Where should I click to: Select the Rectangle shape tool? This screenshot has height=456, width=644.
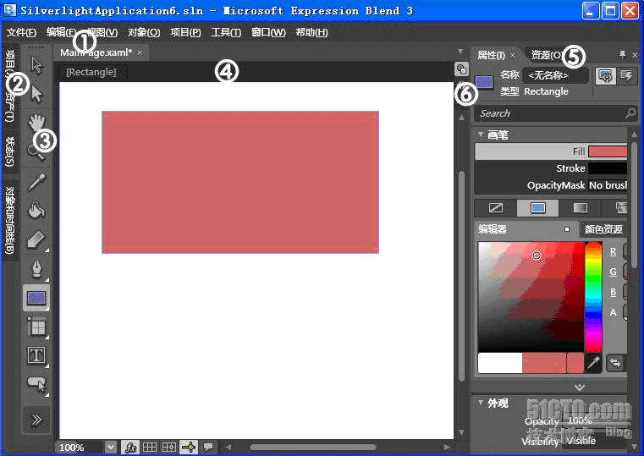pyautogui.click(x=36, y=298)
